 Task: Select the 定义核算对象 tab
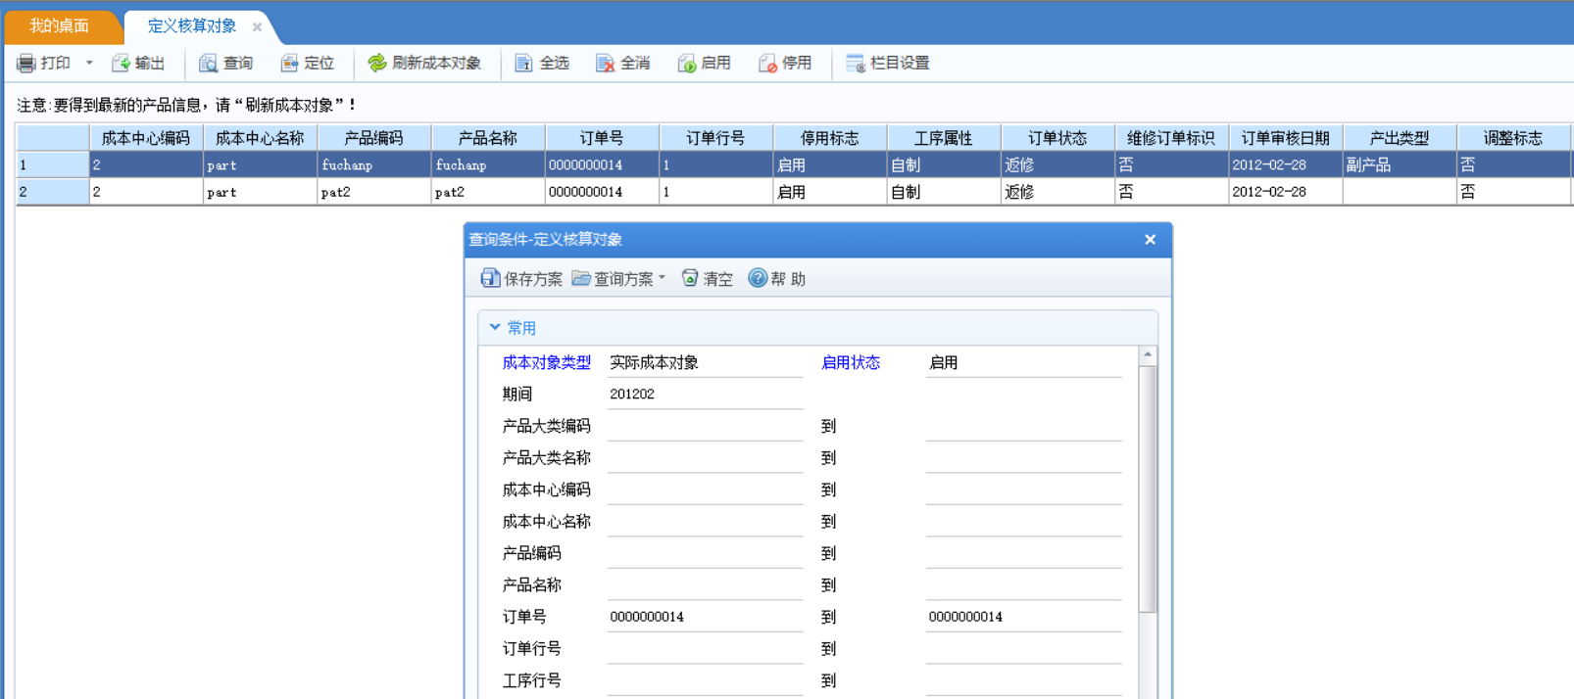192,26
